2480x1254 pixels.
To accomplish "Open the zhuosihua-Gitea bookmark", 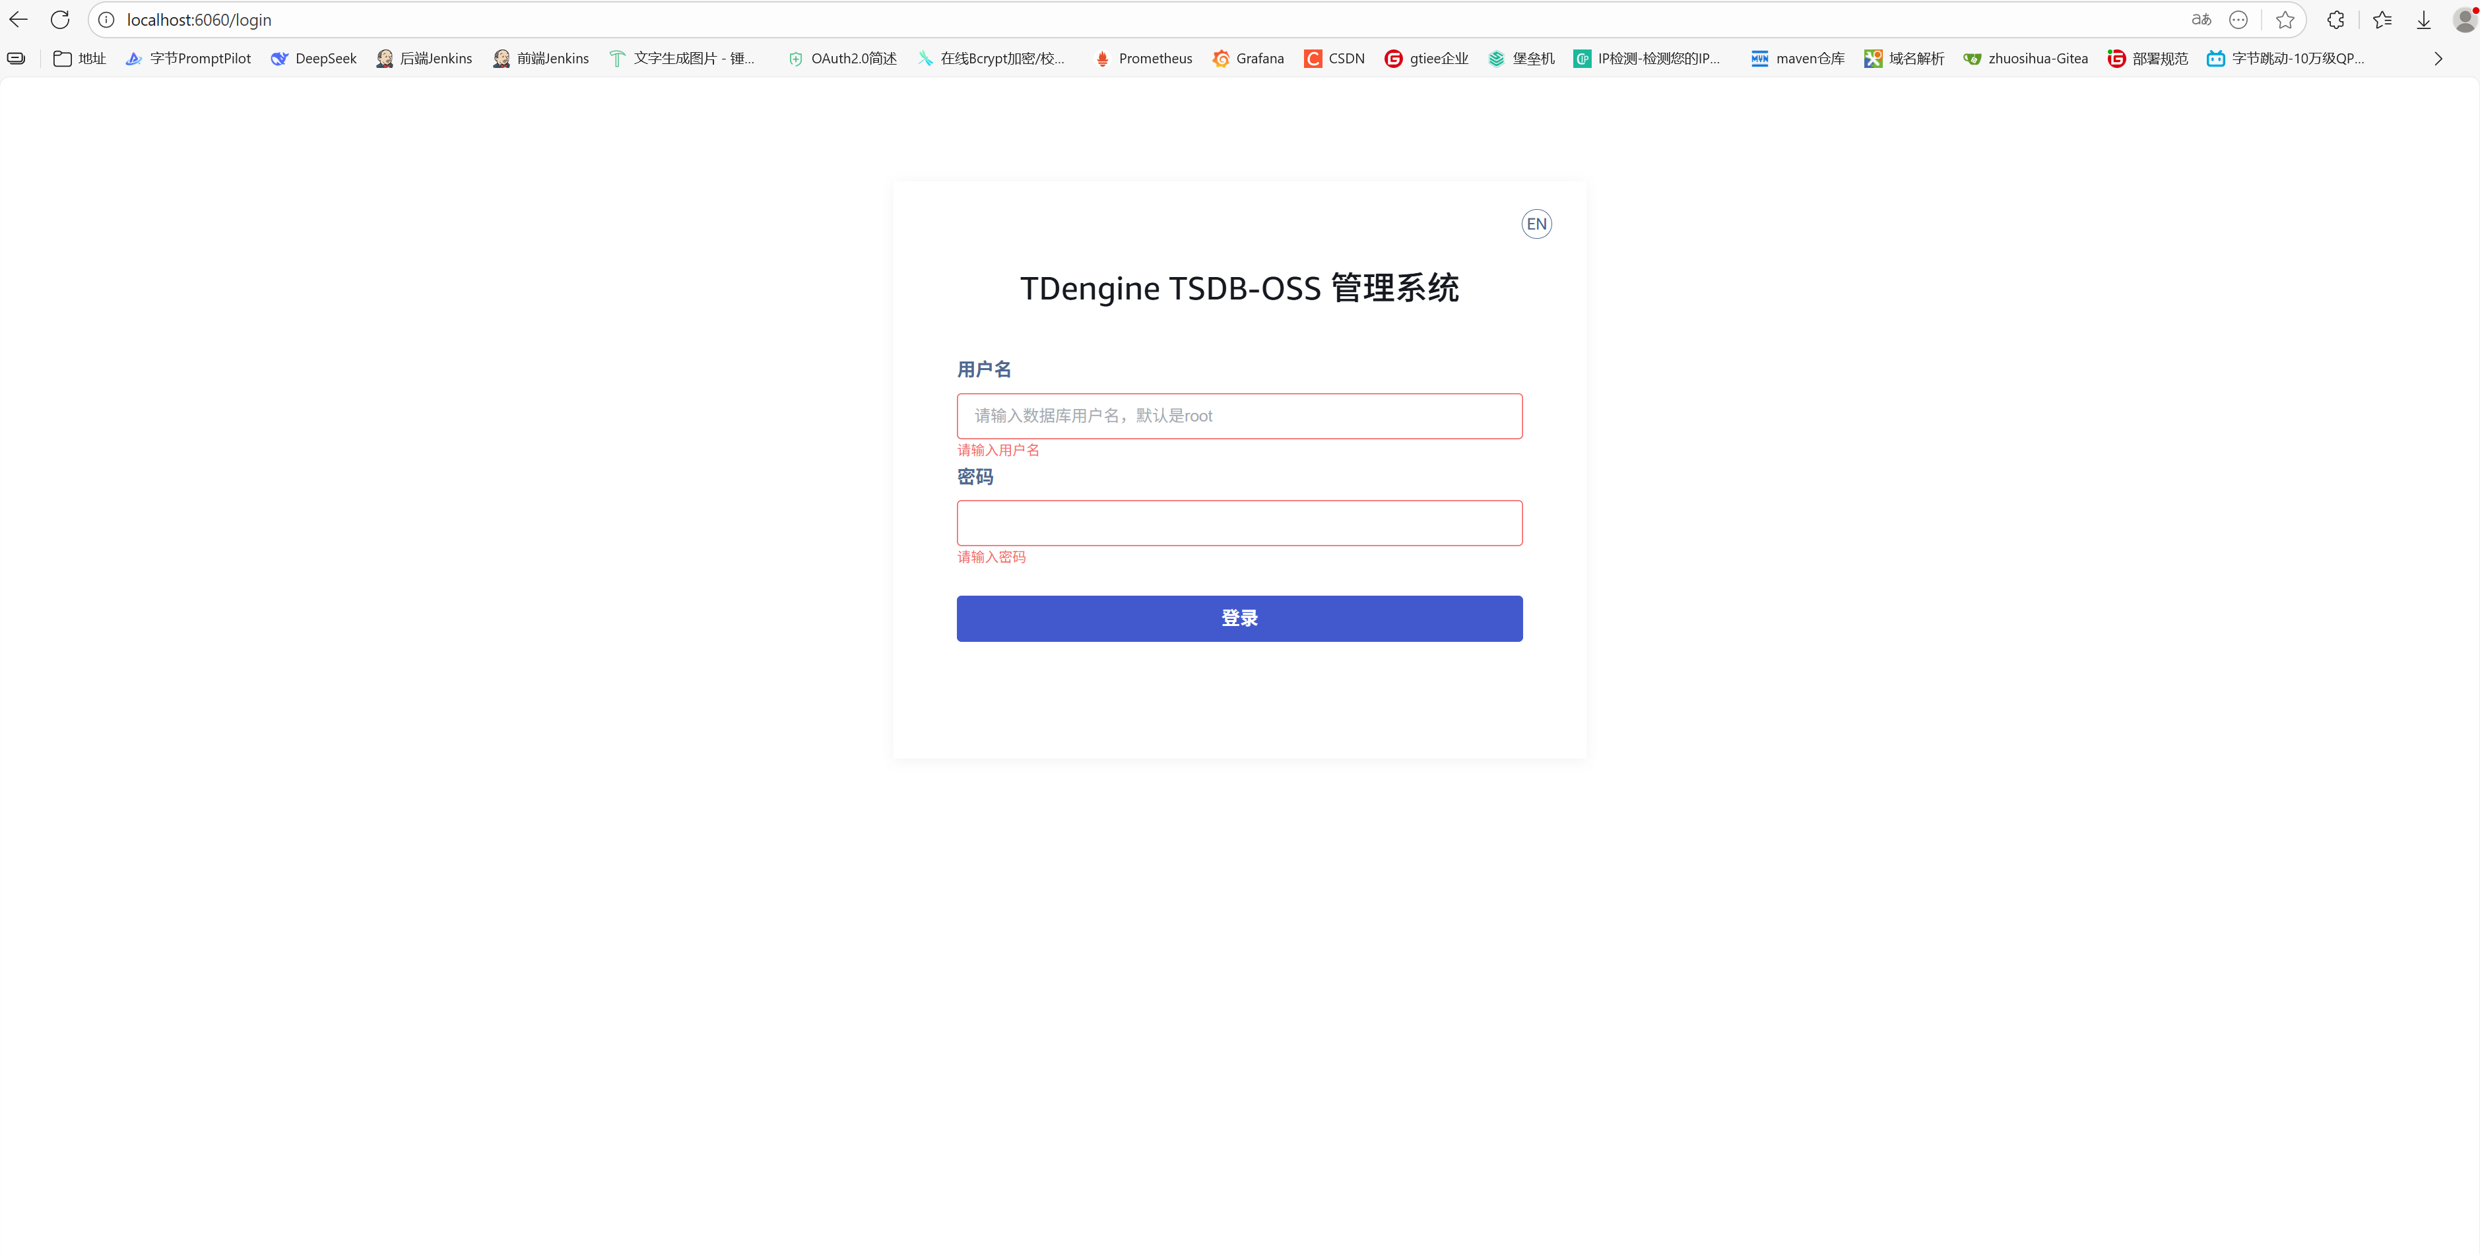I will [x=2025, y=58].
